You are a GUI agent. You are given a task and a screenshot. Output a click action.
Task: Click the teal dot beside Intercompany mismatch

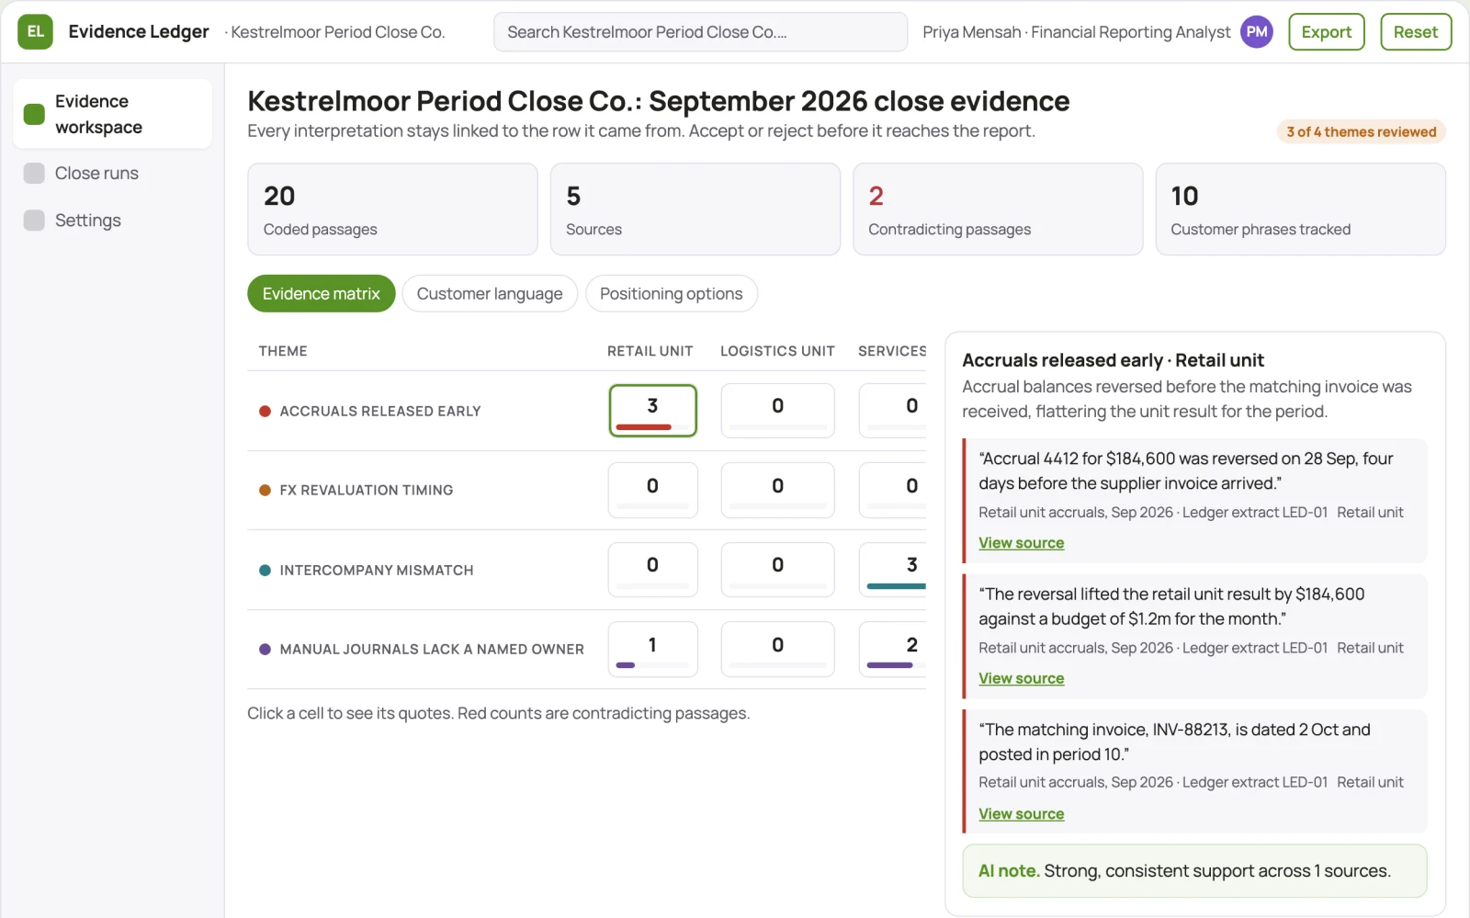point(265,570)
